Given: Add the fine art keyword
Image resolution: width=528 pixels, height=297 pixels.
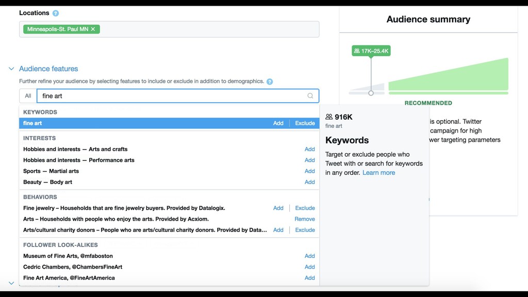Looking at the screenshot, I should pos(278,123).
